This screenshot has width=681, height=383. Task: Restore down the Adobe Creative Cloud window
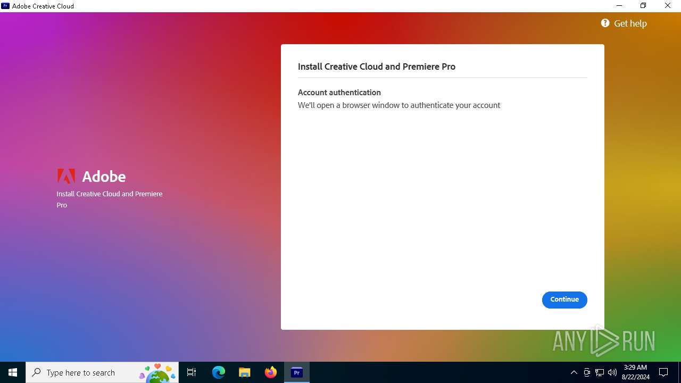(x=643, y=6)
